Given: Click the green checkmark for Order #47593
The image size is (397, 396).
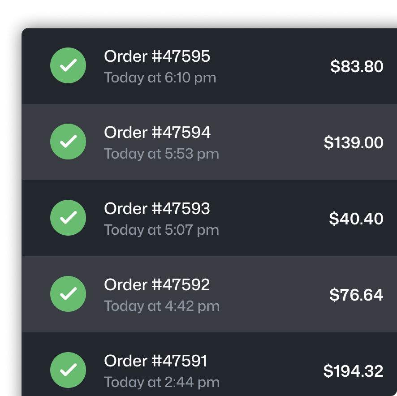Looking at the screenshot, I should pyautogui.click(x=68, y=218).
